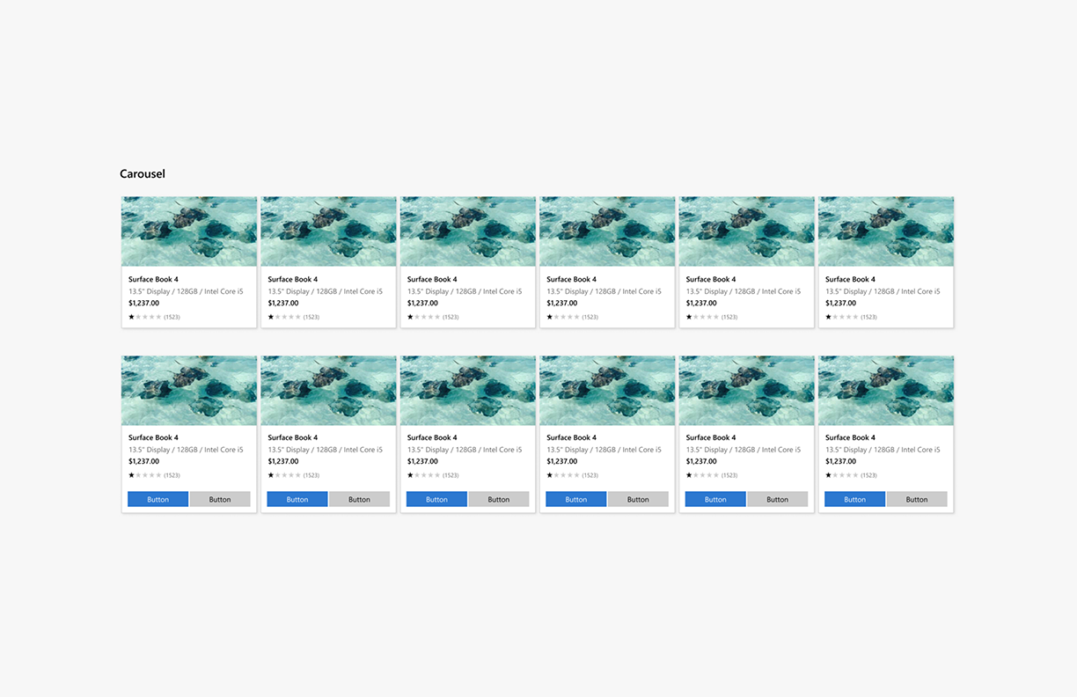
Task: Open stingray image on second top-row card
Action: [328, 231]
